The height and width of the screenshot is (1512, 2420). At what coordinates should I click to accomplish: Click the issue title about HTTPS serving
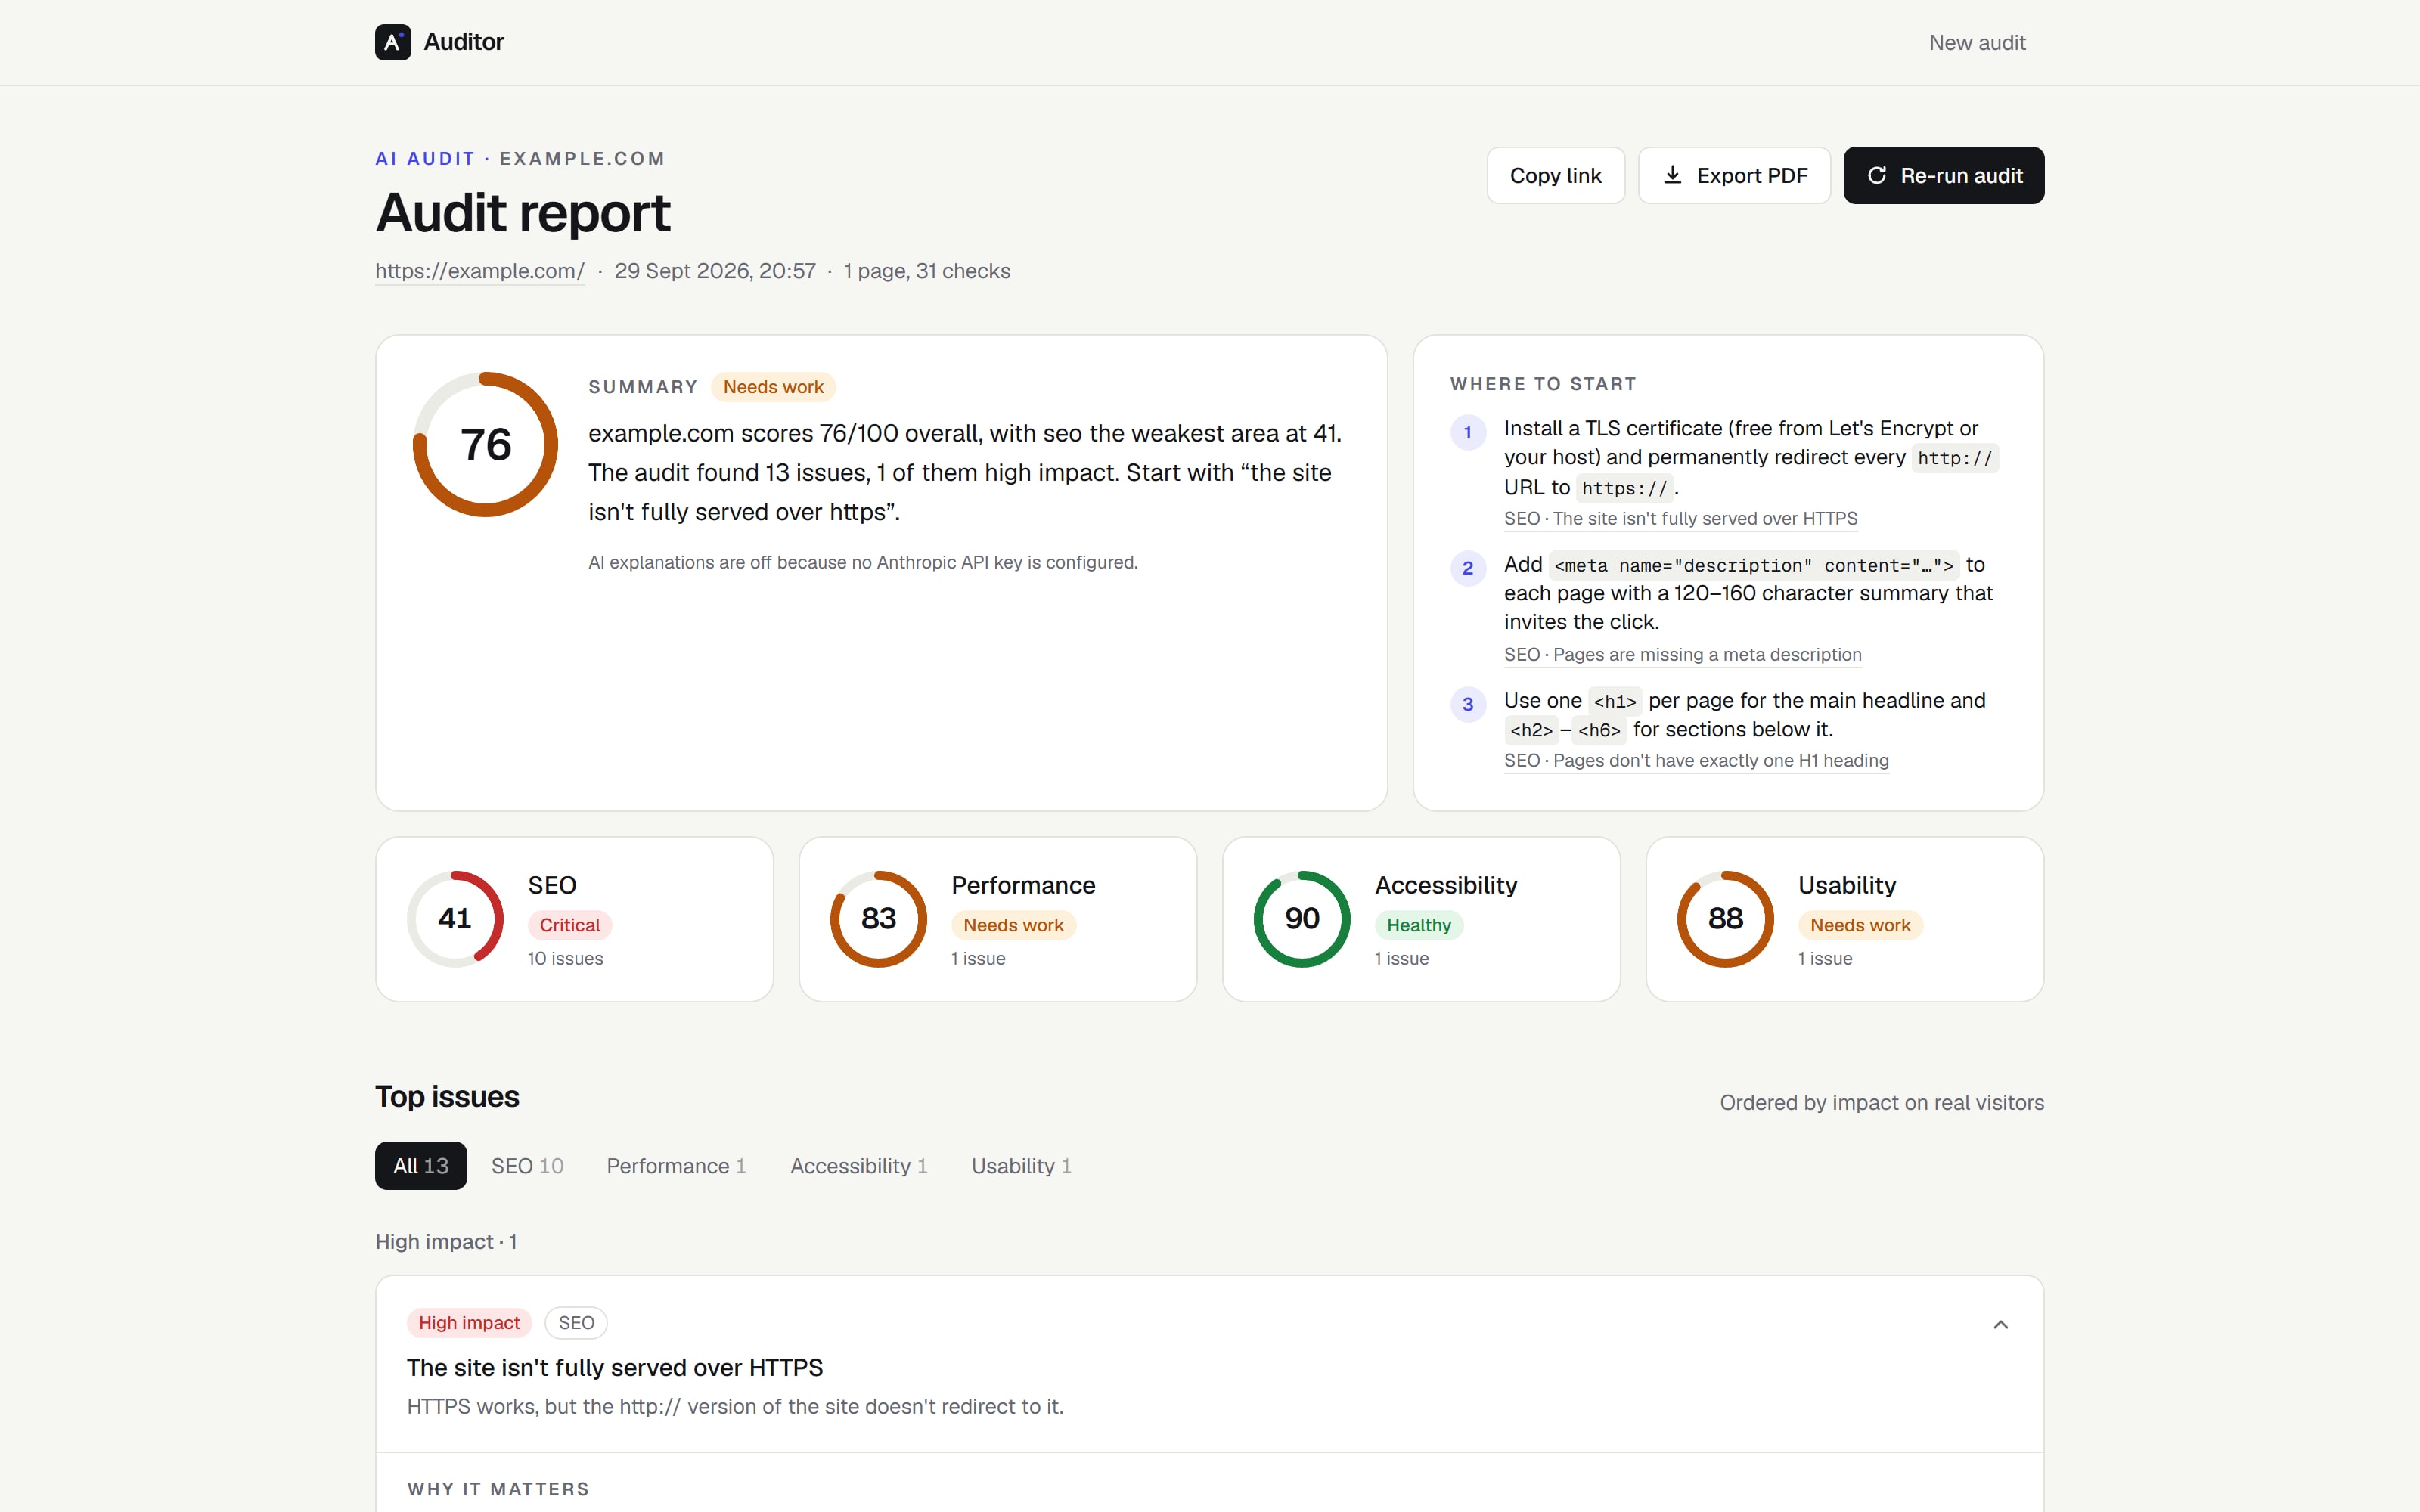614,1368
